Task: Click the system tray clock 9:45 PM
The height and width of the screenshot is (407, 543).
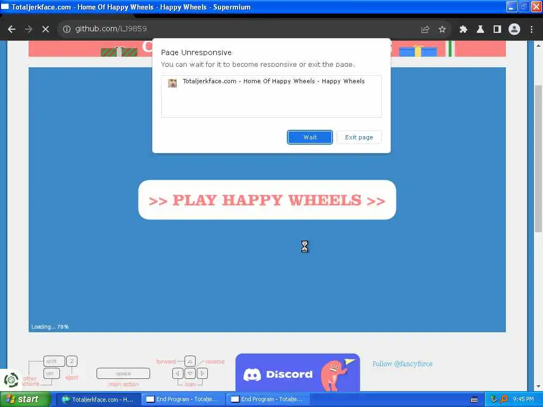Action: coord(523,399)
